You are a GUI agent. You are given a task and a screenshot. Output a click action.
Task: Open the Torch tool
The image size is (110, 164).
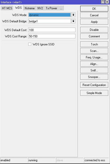click(94, 44)
